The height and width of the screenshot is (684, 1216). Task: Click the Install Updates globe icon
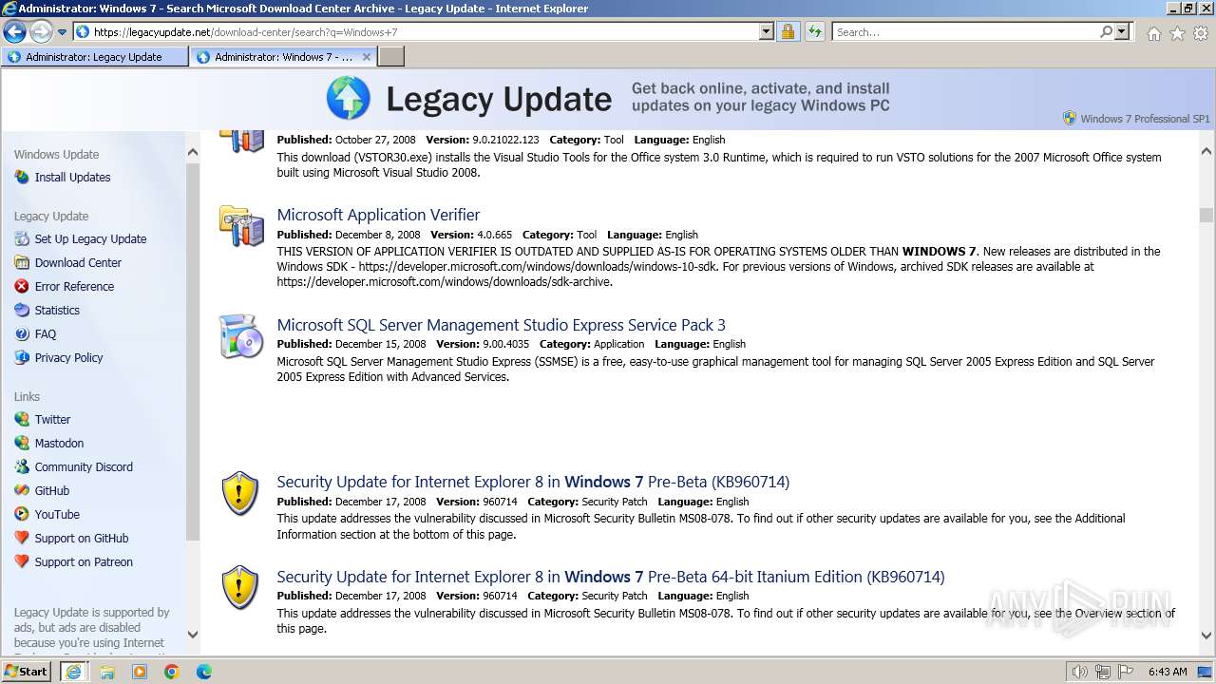coord(22,178)
